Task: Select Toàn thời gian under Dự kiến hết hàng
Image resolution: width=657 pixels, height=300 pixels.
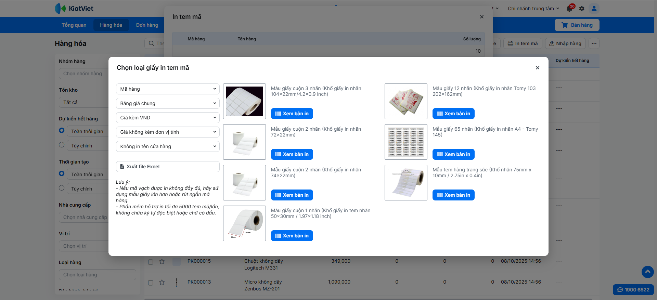Action: click(62, 130)
